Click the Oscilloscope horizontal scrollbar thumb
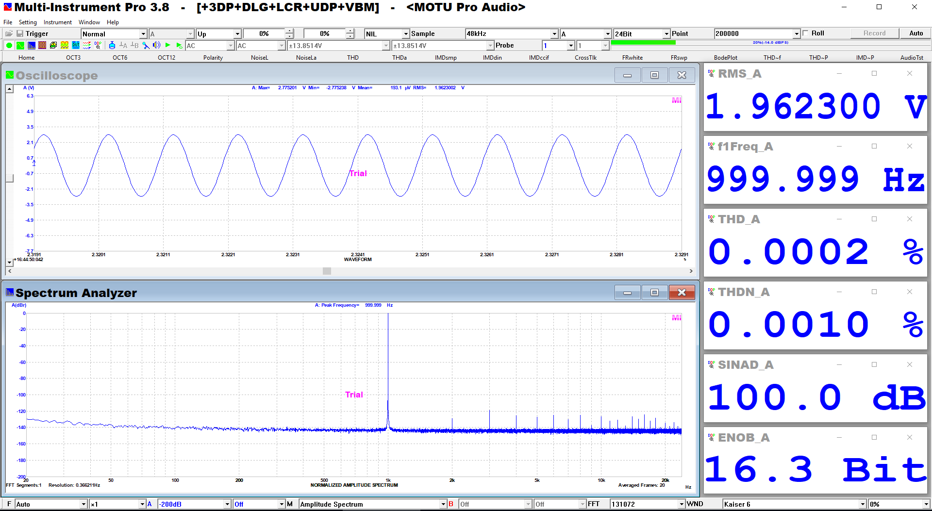Screen dimensions: 932x511 pyautogui.click(x=327, y=271)
